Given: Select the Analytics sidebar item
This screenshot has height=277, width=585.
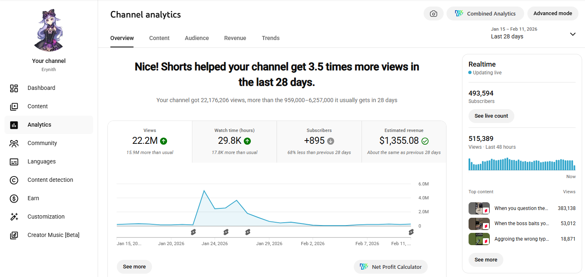Looking at the screenshot, I should (49, 125).
